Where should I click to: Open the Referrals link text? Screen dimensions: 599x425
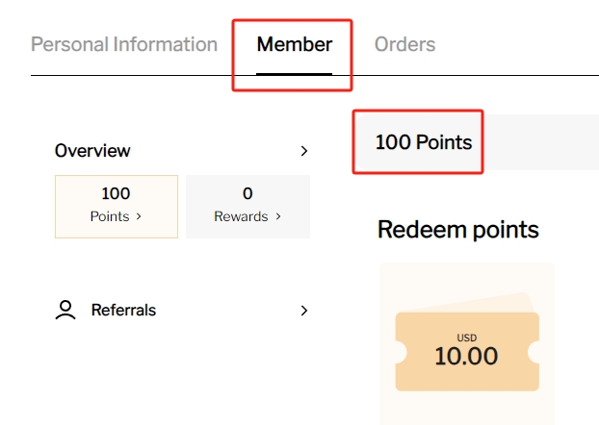point(123,310)
